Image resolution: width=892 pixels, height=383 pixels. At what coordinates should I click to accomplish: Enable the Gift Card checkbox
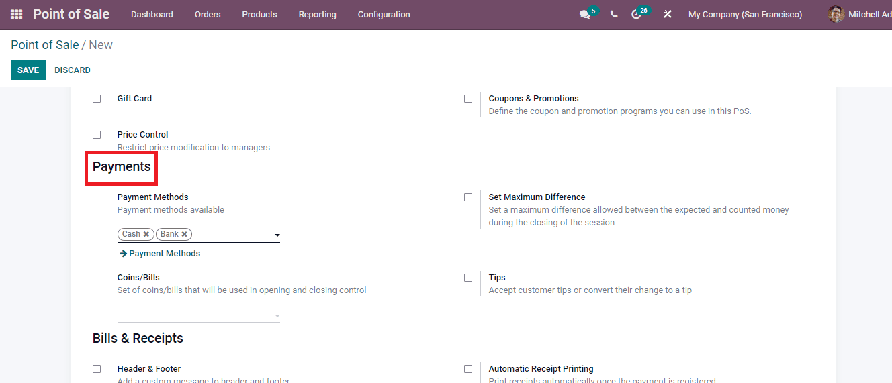point(97,99)
